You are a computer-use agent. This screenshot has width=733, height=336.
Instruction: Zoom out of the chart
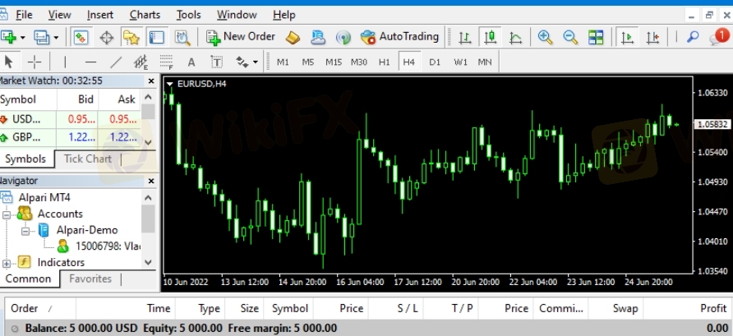point(569,37)
